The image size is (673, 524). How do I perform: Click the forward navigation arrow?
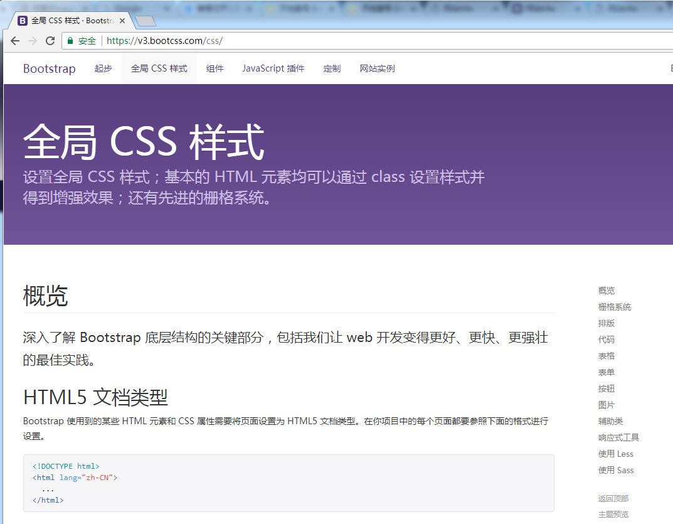point(32,40)
